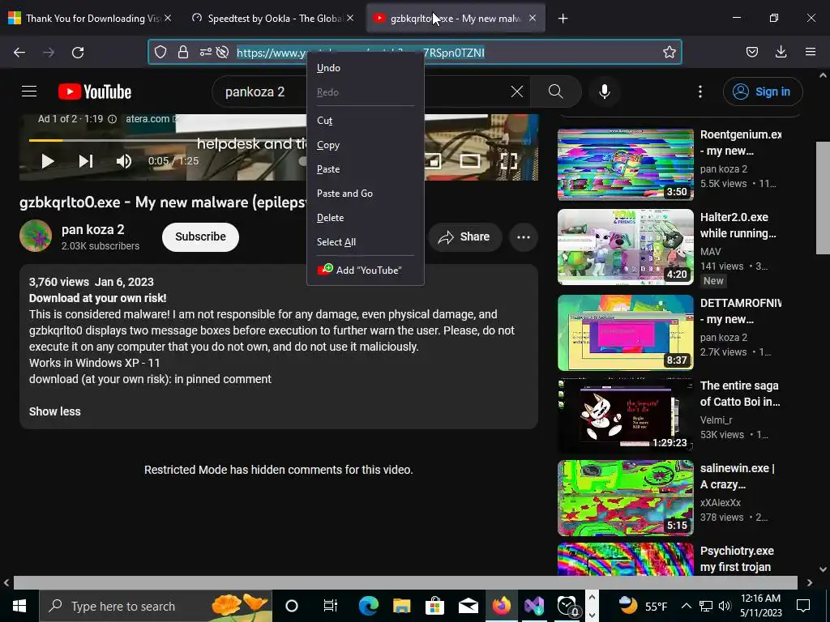Open the site permissions icon in address bar
This screenshot has width=830, height=622.
[x=205, y=52]
